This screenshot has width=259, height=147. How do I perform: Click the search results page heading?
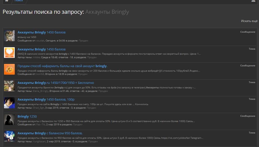tap(66, 12)
